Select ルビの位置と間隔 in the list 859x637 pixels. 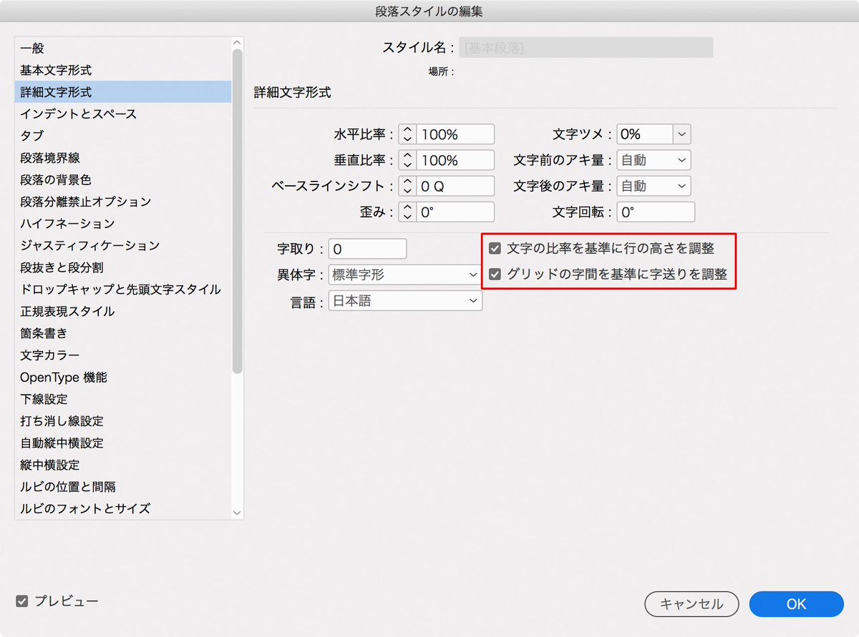pos(123,487)
